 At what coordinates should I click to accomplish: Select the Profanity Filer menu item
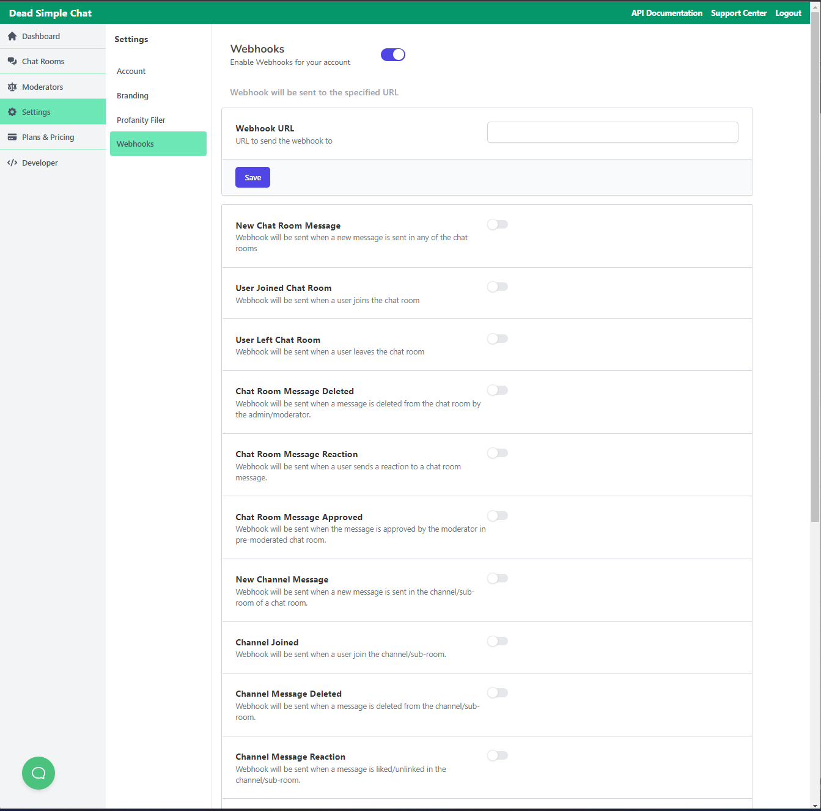click(141, 120)
